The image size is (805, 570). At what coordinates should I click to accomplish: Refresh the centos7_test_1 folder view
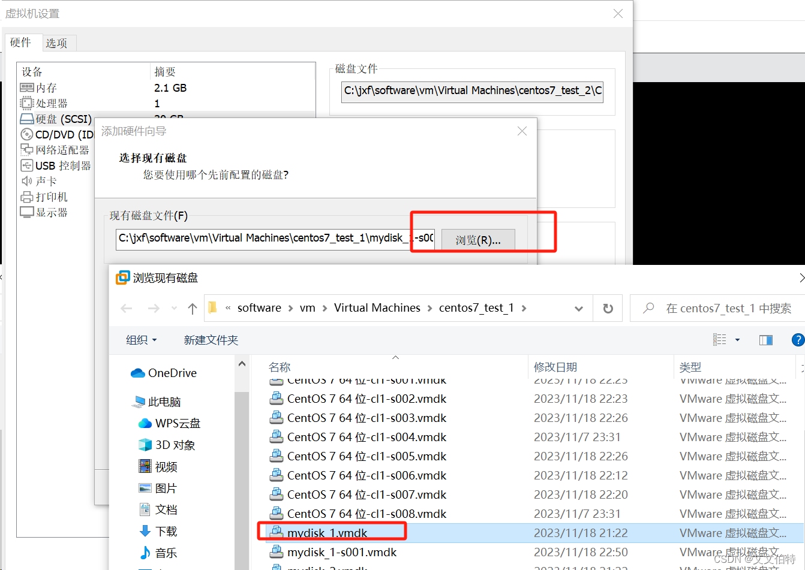(x=608, y=308)
